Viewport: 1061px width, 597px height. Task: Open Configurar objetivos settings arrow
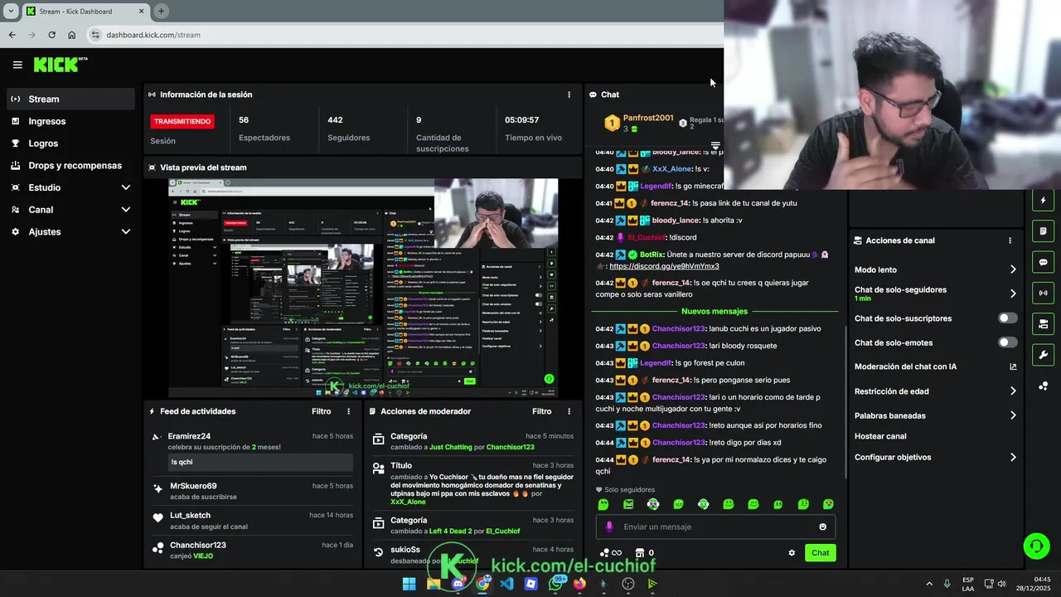pos(1013,457)
